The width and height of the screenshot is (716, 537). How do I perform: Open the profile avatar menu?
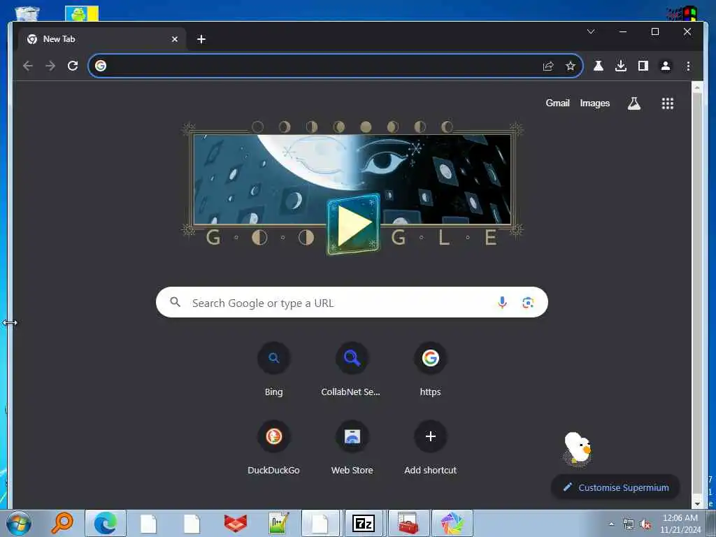(666, 66)
